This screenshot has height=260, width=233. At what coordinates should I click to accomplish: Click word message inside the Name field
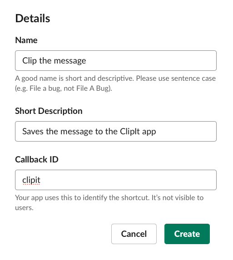pyautogui.click(x=70, y=61)
